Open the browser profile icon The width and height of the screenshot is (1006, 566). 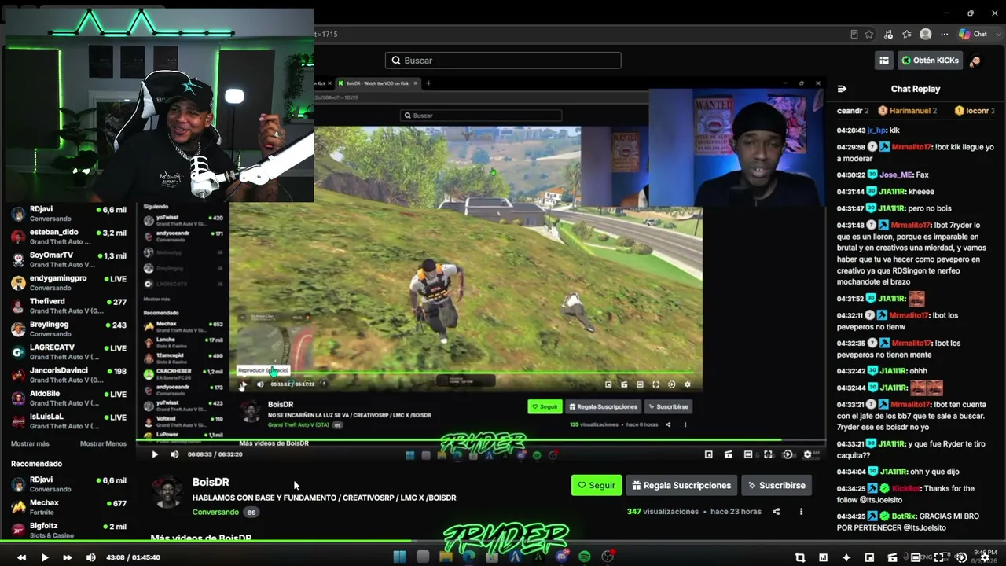click(x=926, y=34)
